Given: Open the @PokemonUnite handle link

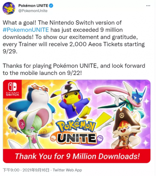Looking at the screenshot, I should [x=33, y=11].
